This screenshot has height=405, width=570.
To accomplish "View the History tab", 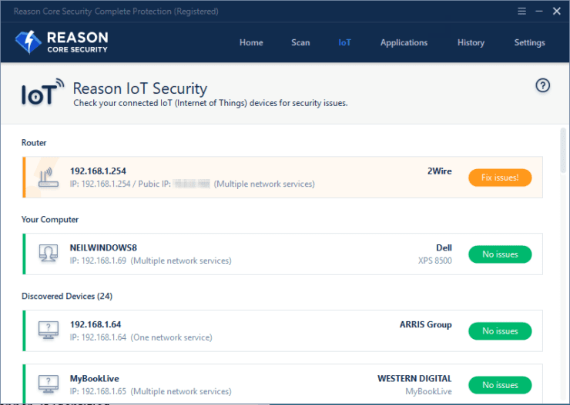I will point(471,42).
